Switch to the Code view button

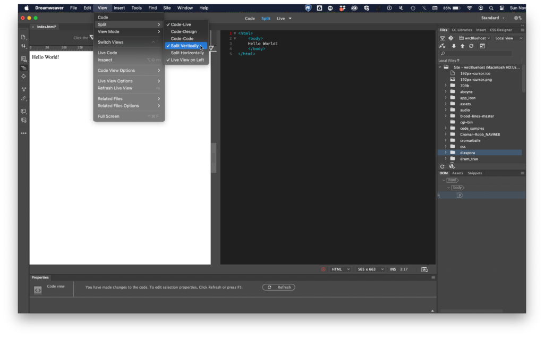click(250, 19)
